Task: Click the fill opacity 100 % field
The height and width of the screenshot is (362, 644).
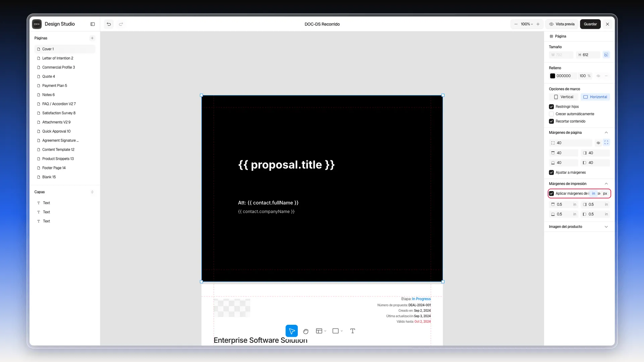Action: click(585, 76)
